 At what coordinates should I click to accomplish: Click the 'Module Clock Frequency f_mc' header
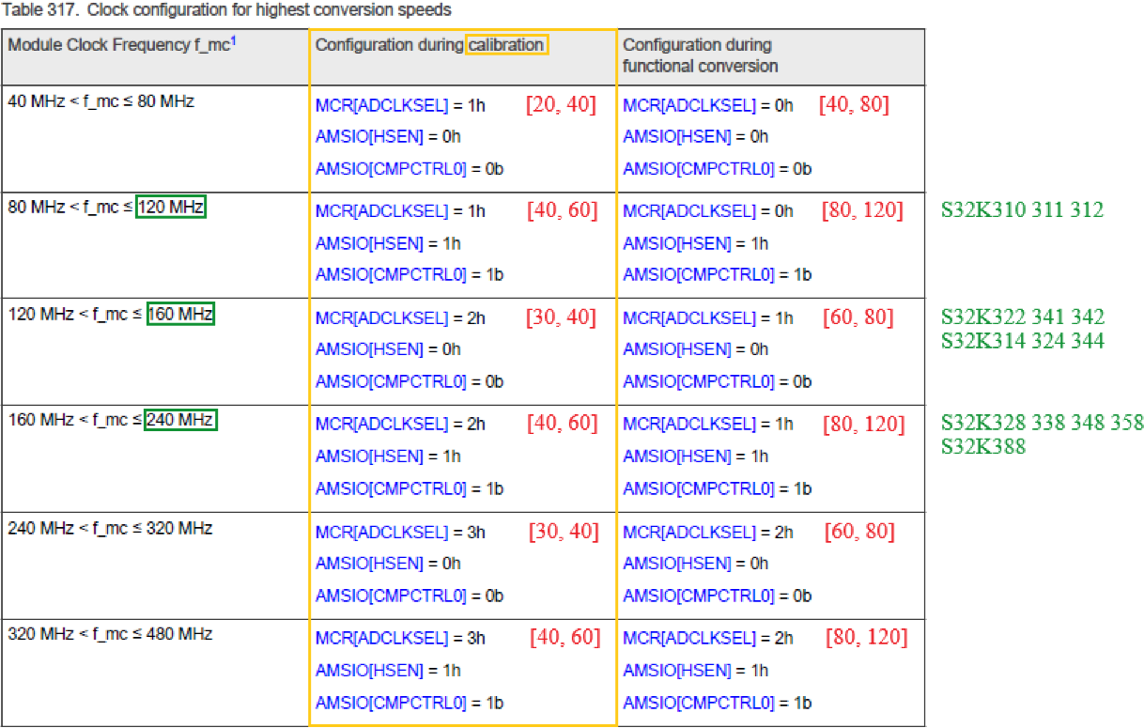click(x=117, y=44)
